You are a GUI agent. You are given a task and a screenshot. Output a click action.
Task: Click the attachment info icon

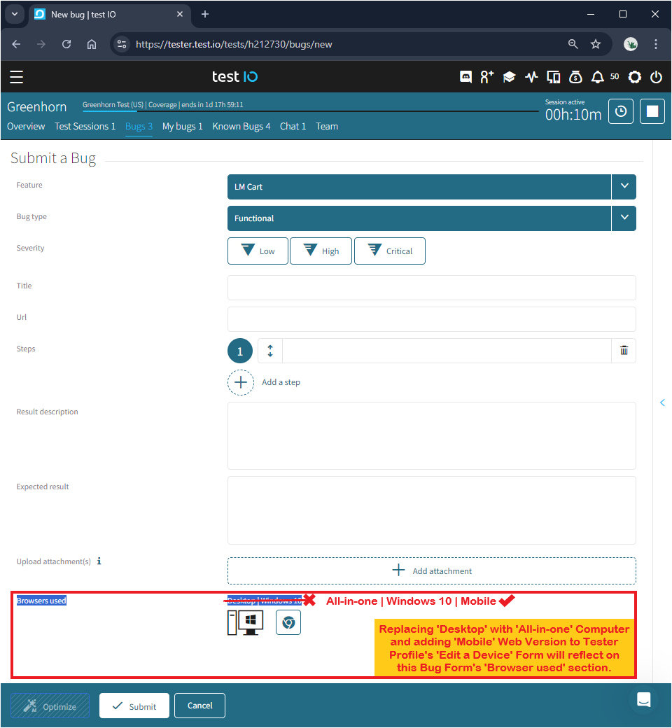[99, 561]
